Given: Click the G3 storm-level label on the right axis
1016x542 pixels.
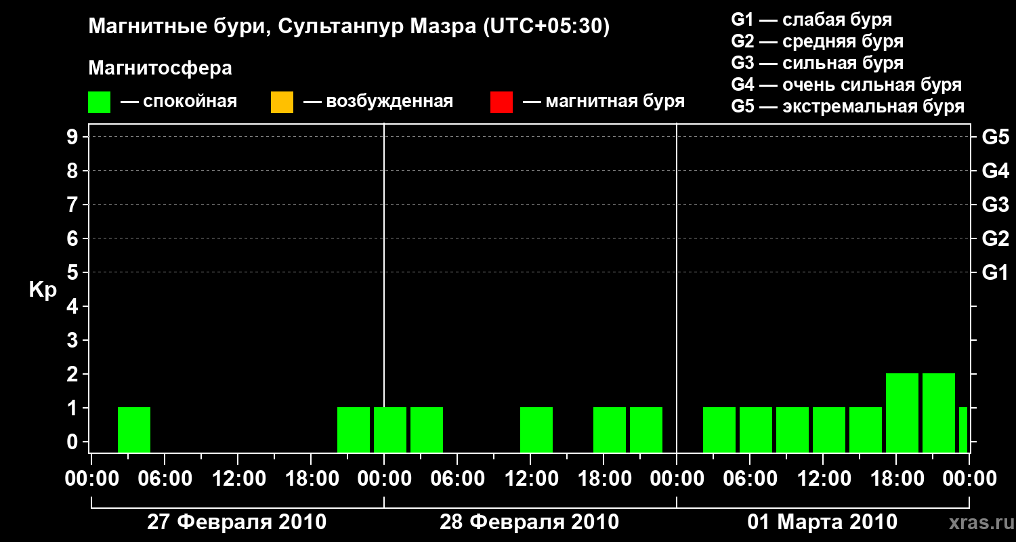Looking at the screenshot, I should tap(995, 205).
